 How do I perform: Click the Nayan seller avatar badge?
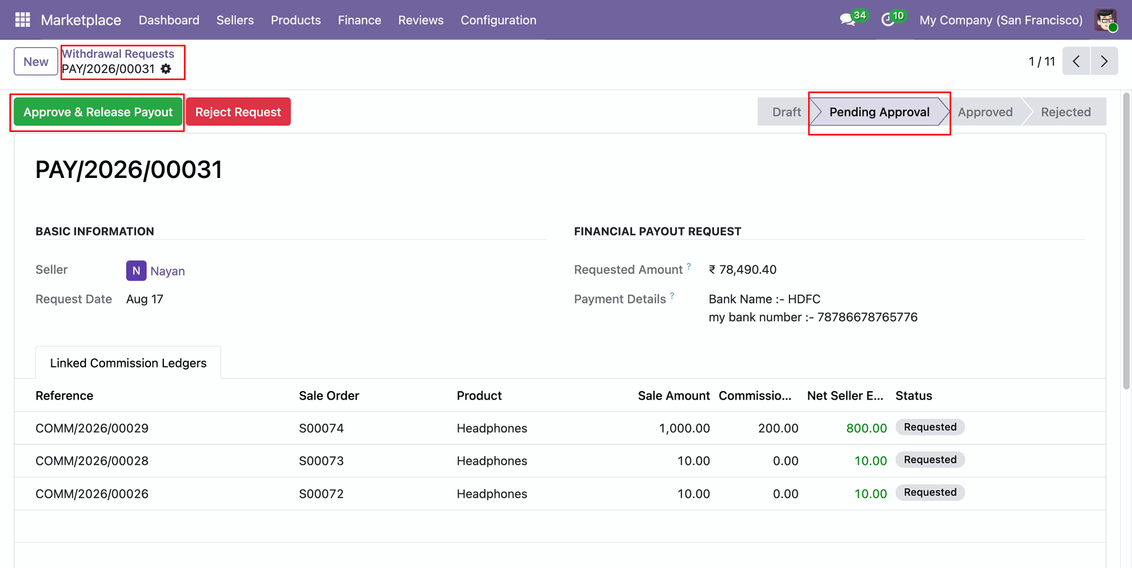click(x=136, y=270)
